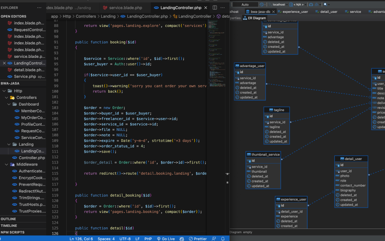The width and height of the screenshot is (385, 241).
Task: Change language mode from PHP
Action: pyautogui.click(x=148, y=239)
